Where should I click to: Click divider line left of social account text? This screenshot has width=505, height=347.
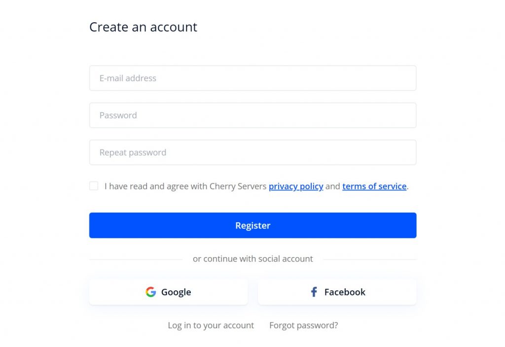[136, 259]
